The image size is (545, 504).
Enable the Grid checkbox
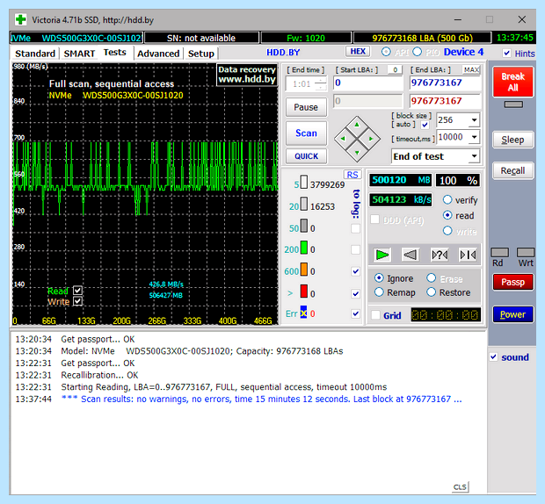coord(375,315)
